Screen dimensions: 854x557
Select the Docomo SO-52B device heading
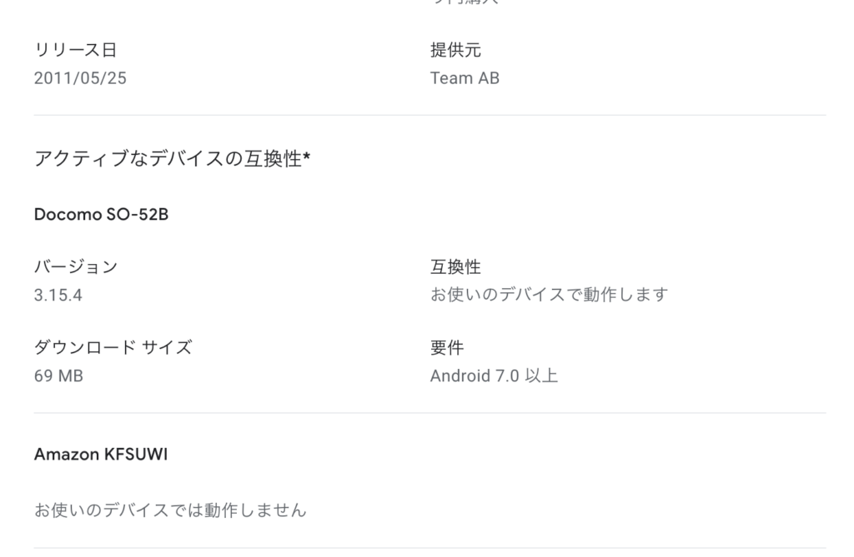pos(101,214)
